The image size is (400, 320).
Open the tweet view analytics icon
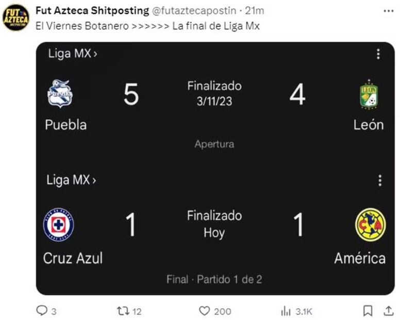[286, 311]
